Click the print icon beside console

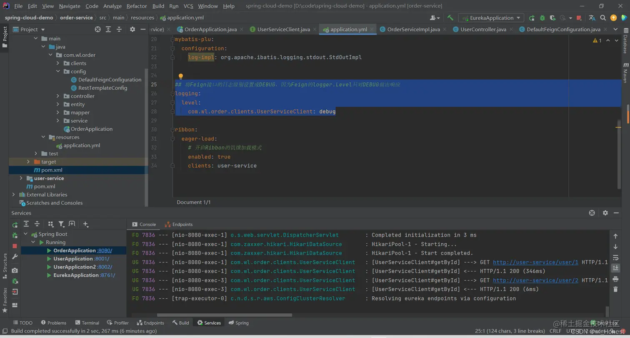pyautogui.click(x=615, y=279)
